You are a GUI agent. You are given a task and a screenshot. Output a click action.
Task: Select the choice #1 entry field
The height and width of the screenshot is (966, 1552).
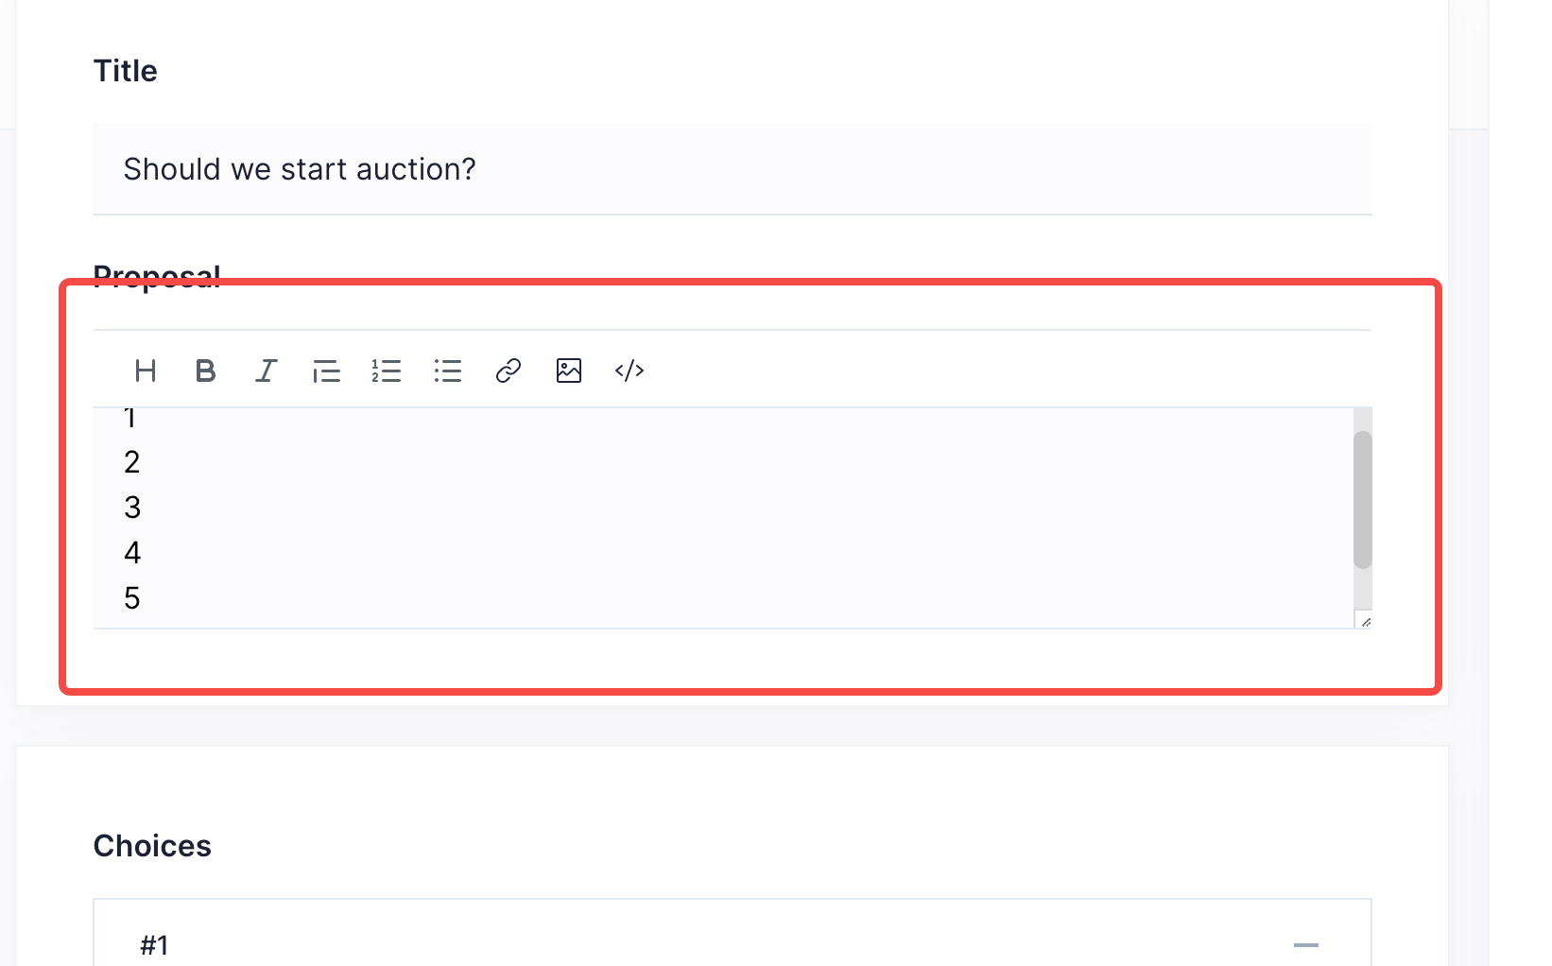(x=662, y=943)
